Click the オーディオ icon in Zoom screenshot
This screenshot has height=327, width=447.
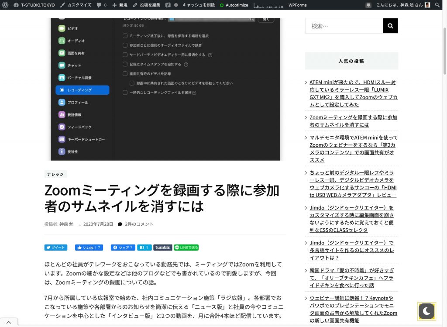coord(62,41)
